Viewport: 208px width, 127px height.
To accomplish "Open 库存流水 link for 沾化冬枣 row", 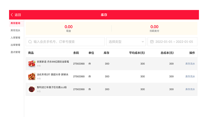I will [190, 77].
